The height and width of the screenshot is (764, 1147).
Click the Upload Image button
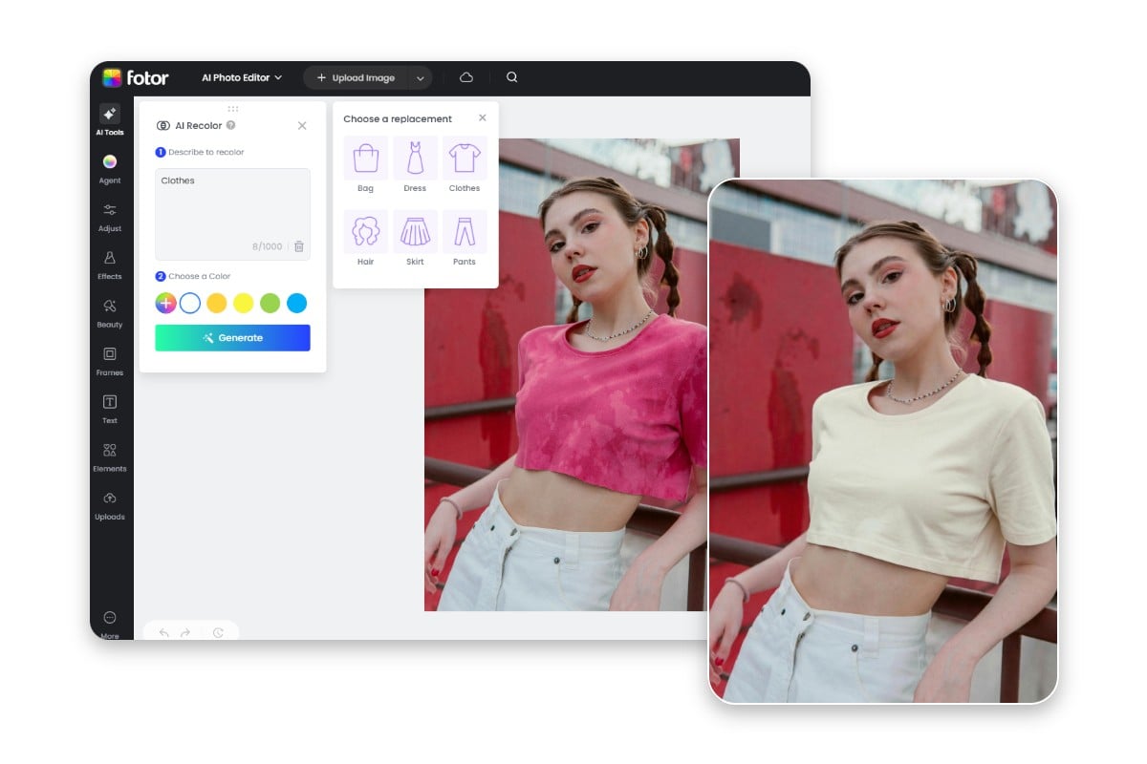[356, 78]
